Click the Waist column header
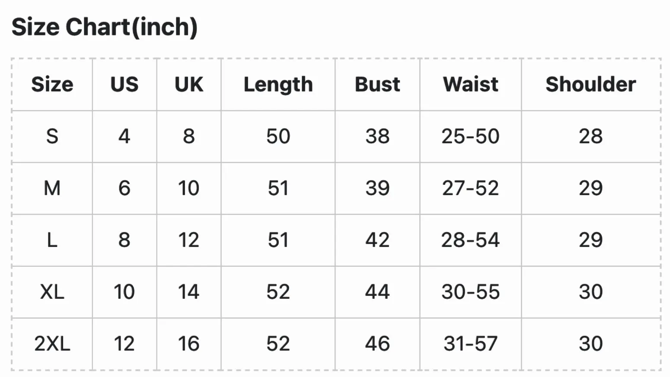Screen dimensions: 670x377 [471, 84]
